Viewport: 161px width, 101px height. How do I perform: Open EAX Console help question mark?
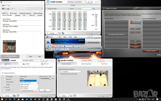tap(44, 61)
